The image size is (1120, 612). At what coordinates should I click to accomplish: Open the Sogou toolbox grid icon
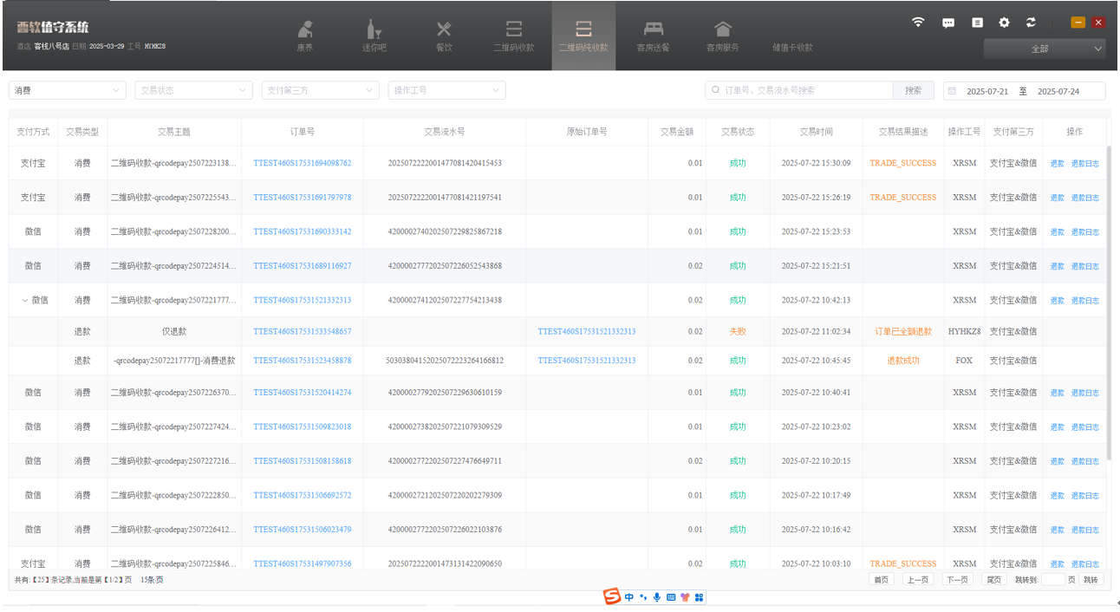[699, 597]
